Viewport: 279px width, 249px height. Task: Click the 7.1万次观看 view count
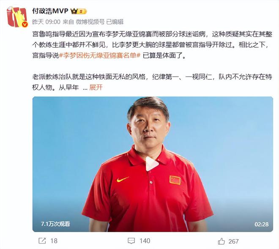pos(55,224)
